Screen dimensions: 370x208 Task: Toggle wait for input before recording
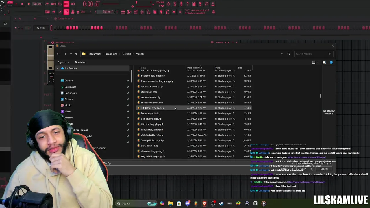tap(53, 4)
